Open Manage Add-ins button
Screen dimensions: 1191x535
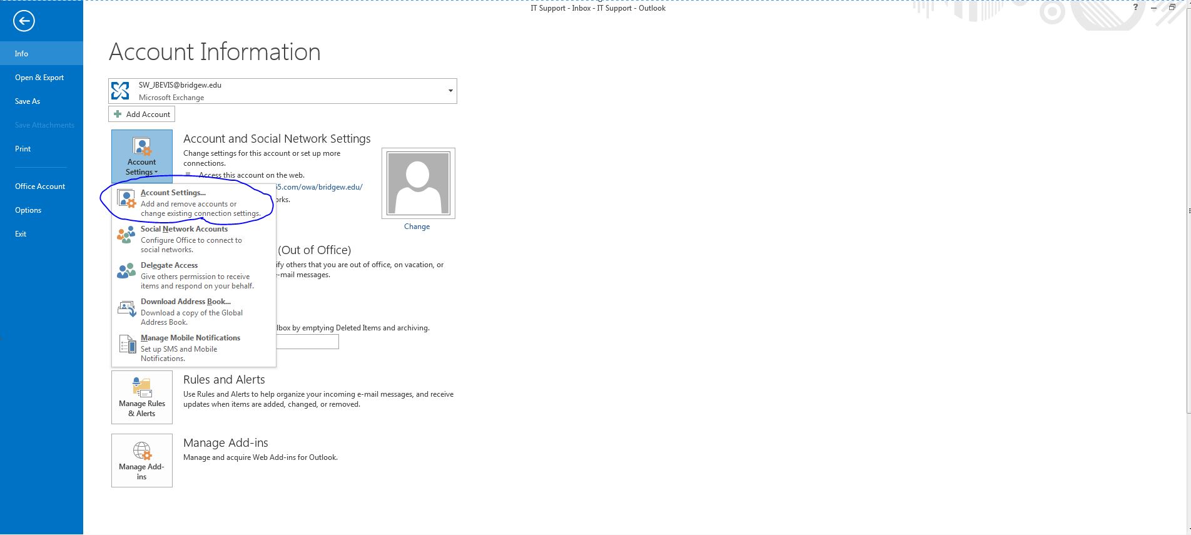pyautogui.click(x=142, y=461)
